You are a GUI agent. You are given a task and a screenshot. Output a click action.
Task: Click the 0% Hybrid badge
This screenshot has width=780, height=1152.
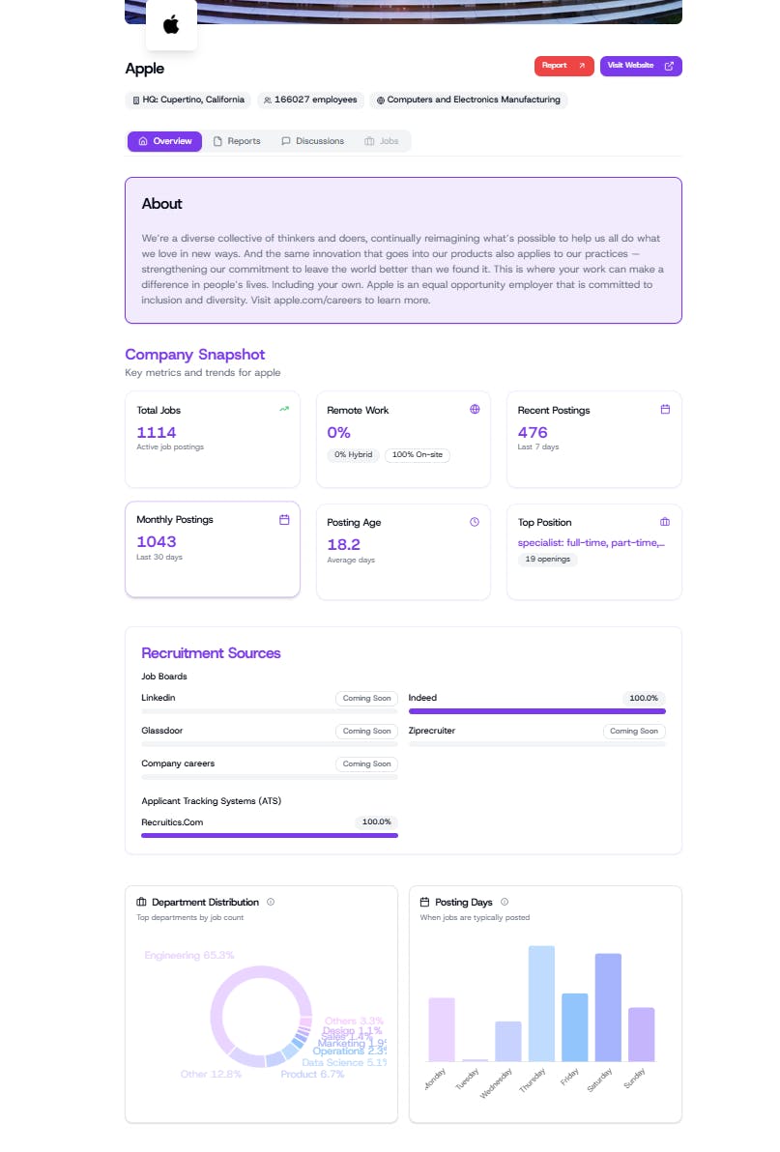354,455
